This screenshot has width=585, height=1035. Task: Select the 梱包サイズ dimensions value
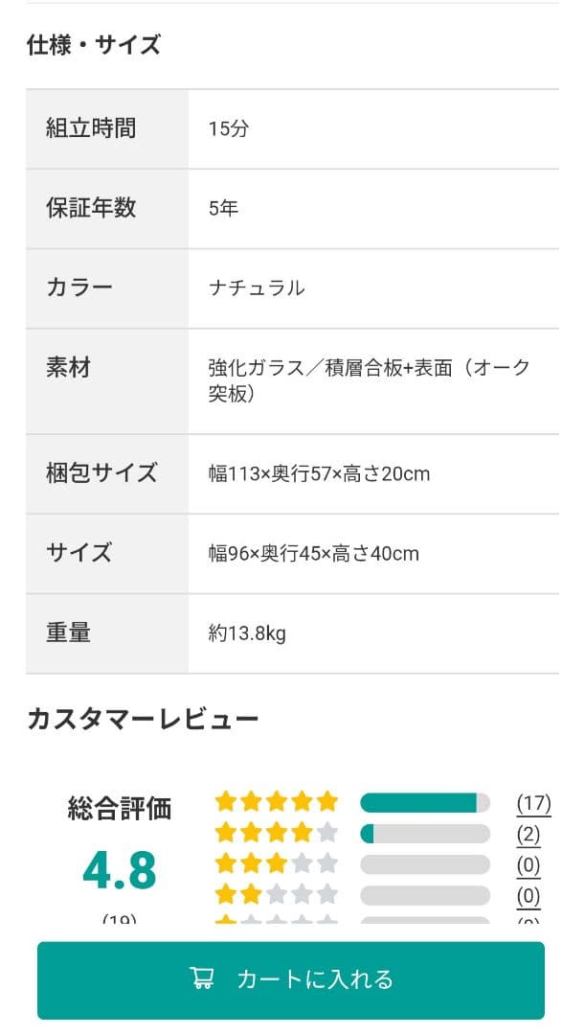coord(319,474)
